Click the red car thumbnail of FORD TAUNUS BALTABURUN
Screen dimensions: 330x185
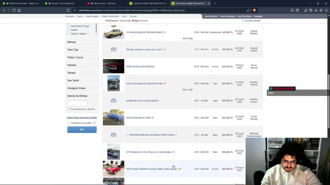pyautogui.click(x=113, y=66)
